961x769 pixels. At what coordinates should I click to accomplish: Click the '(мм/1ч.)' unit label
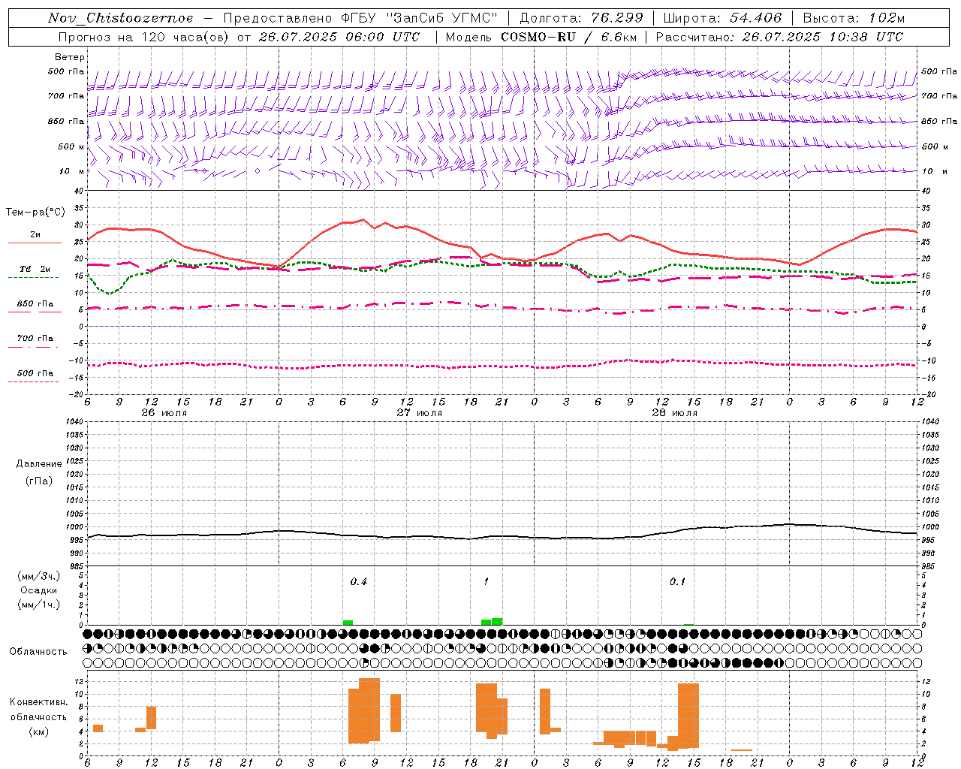(x=39, y=605)
